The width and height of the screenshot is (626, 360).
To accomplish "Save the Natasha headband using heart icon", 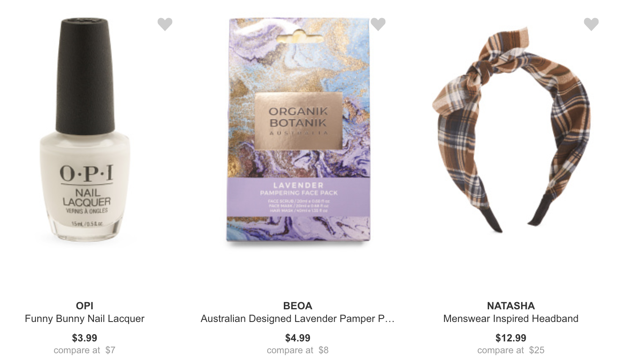I will point(591,25).
